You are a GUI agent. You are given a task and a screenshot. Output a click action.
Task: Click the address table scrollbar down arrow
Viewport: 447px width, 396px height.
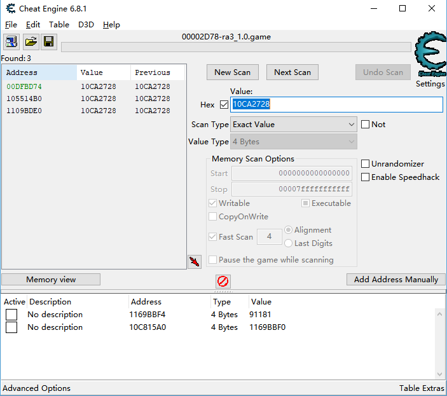(x=439, y=374)
